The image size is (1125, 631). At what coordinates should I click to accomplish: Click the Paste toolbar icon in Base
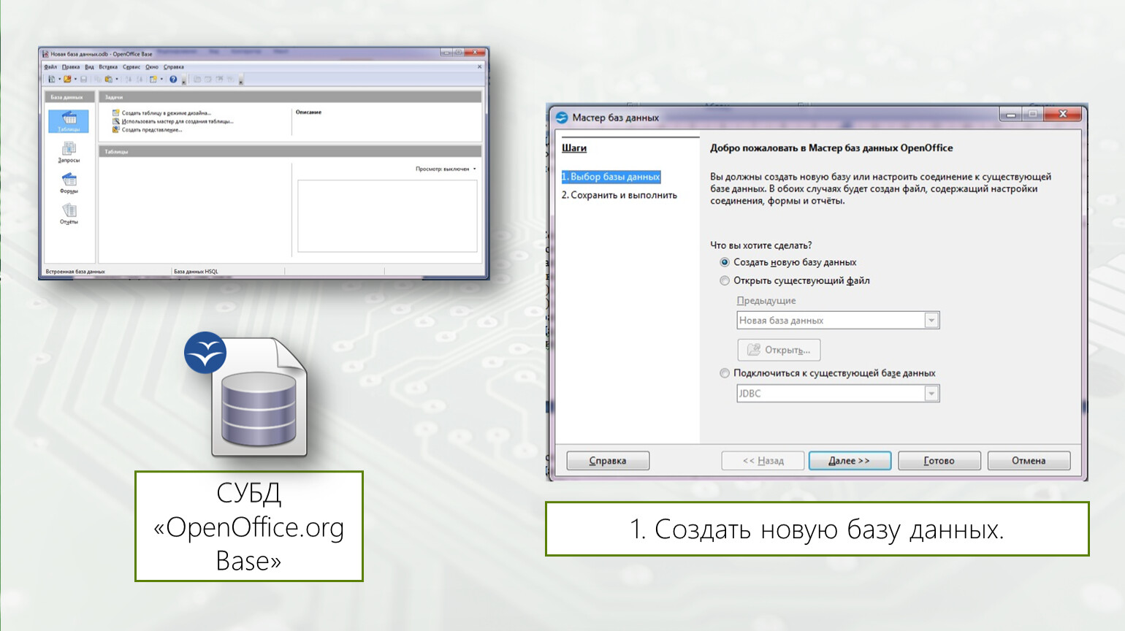[109, 79]
